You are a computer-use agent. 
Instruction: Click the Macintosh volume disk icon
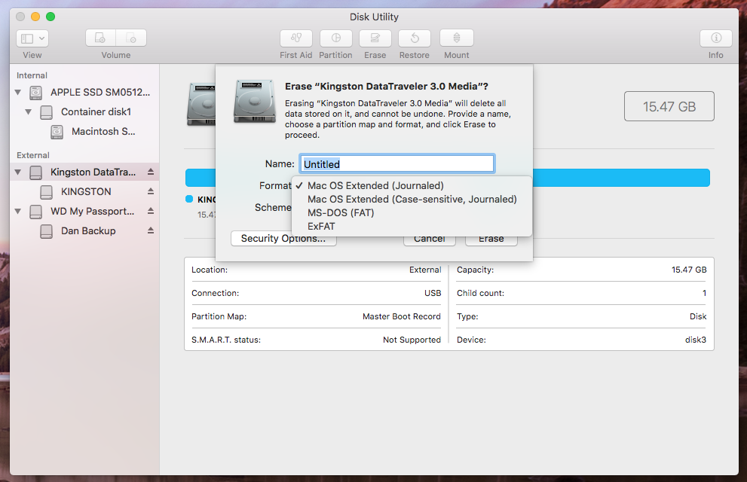[57, 132]
